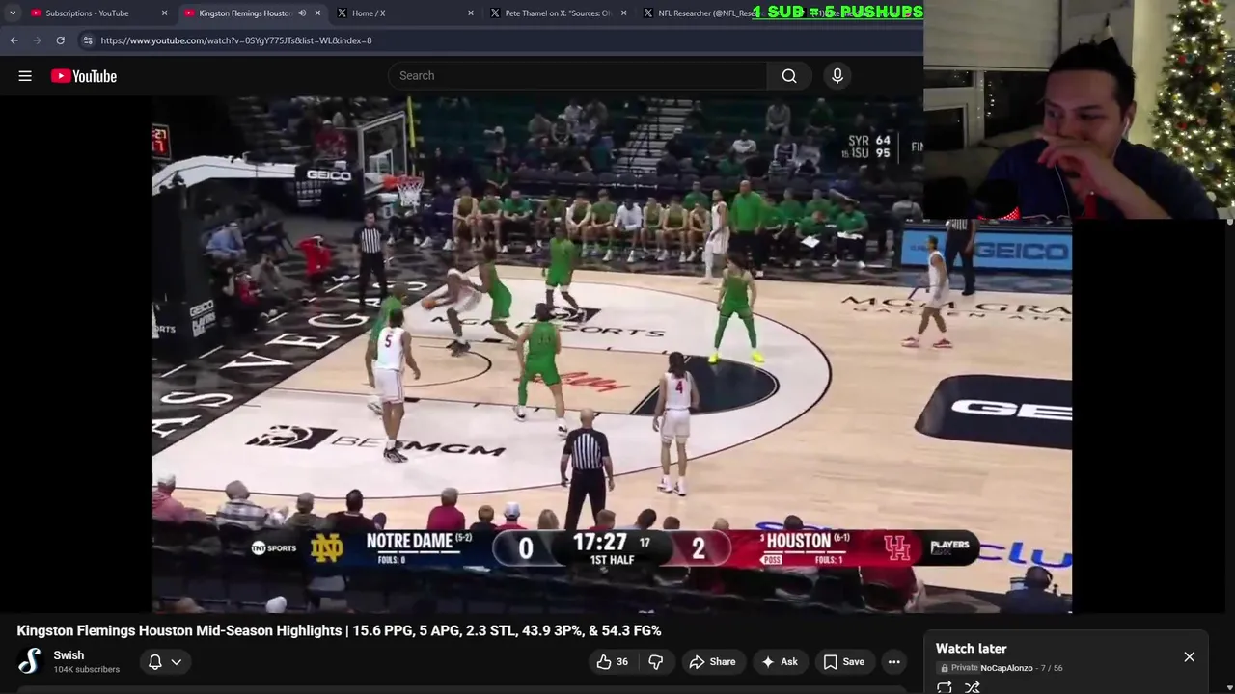Toggle shuffle in Watch later playlist
Viewport: 1235px width, 694px height.
coord(973,687)
